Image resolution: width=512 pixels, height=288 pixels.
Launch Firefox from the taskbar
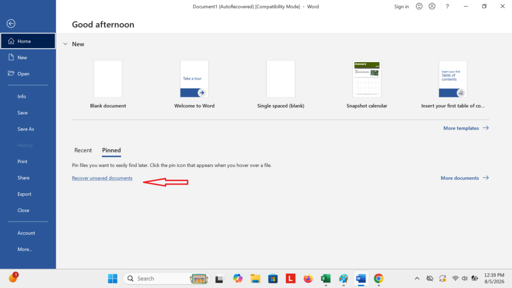click(308, 278)
